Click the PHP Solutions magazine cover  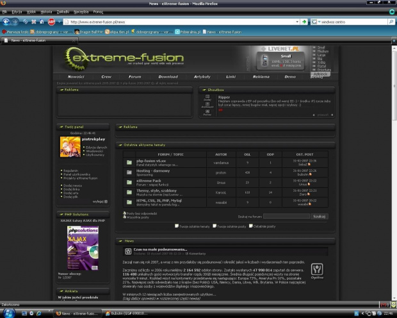click(x=83, y=248)
